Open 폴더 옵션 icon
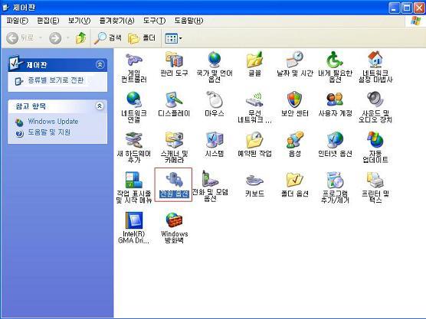Screen dimensions: 426x319 point(295,180)
